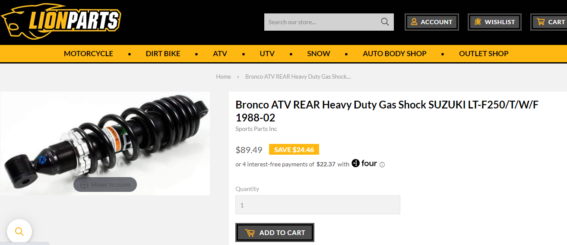Click the Four payment logo
567x245 pixels.
(x=364, y=163)
